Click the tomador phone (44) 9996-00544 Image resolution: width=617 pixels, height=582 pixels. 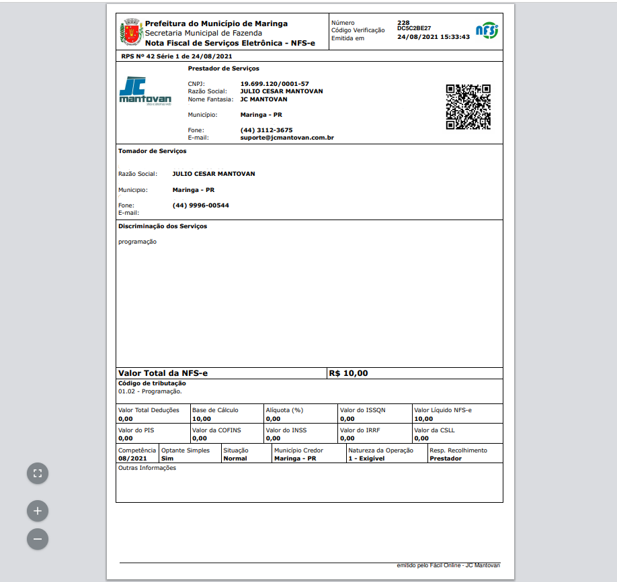[x=200, y=205]
